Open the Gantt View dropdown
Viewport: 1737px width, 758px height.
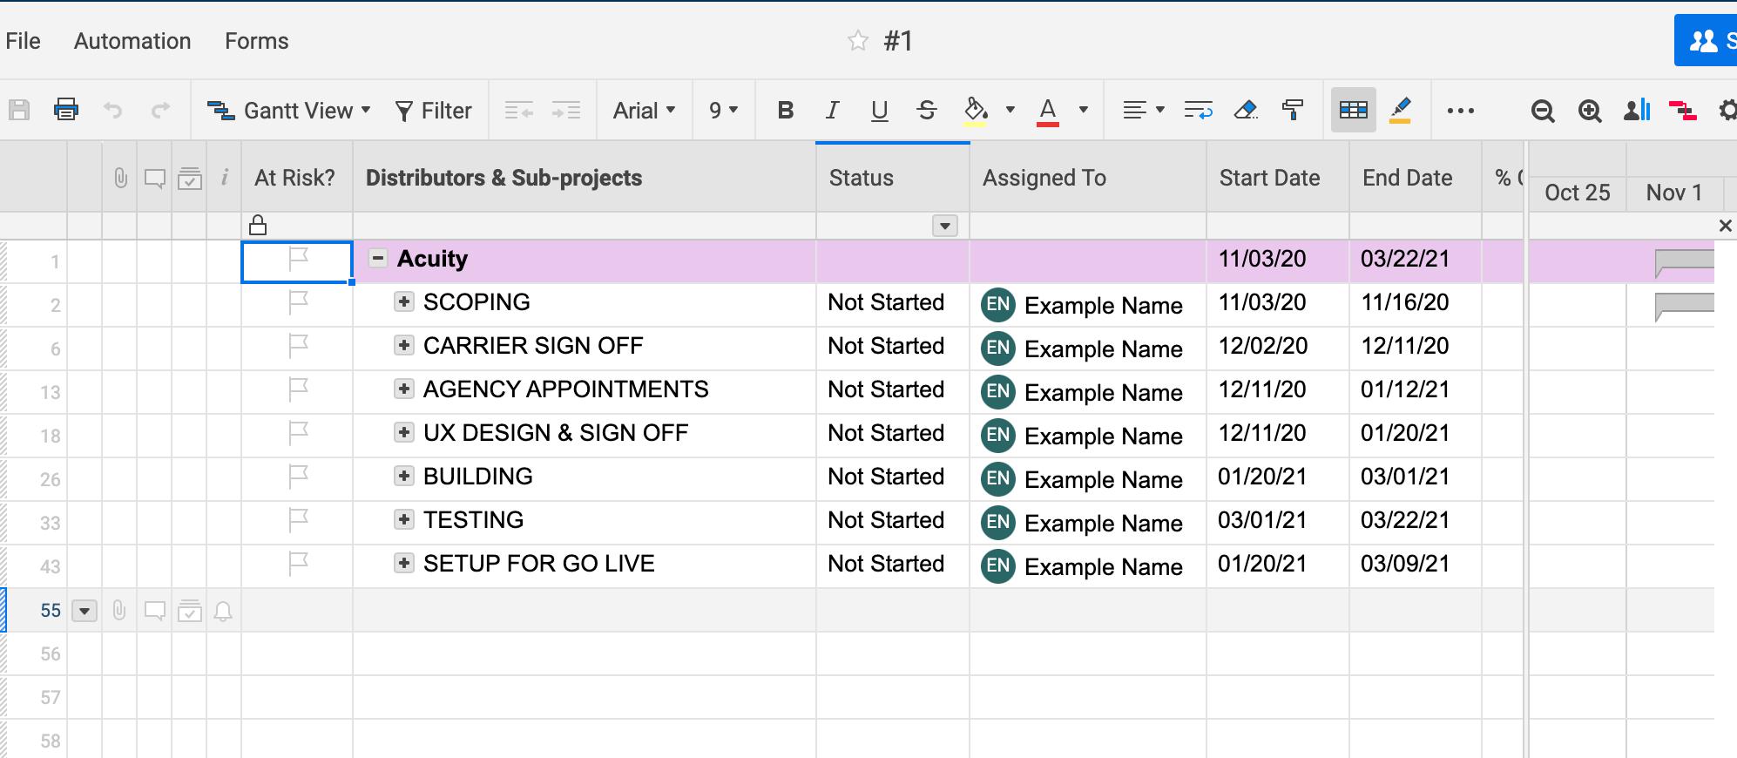[x=289, y=111]
